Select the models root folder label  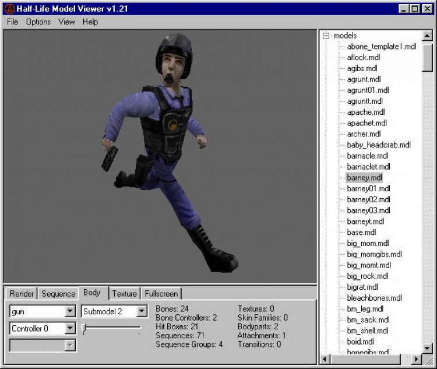pos(345,36)
